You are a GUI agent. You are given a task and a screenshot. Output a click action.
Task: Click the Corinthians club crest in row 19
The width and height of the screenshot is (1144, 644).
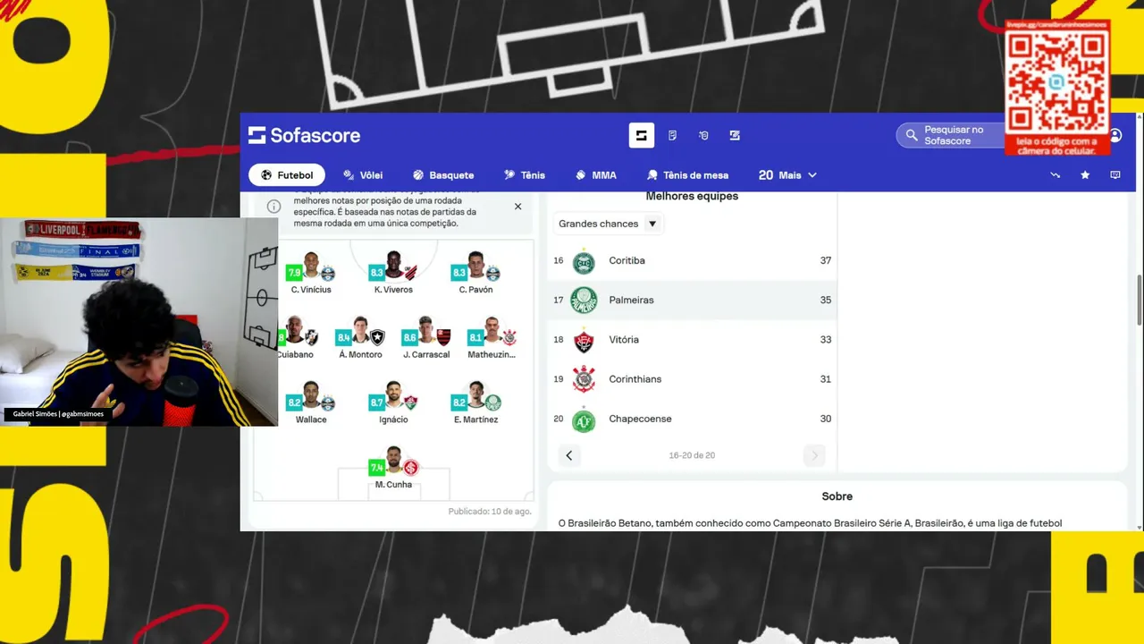point(584,379)
